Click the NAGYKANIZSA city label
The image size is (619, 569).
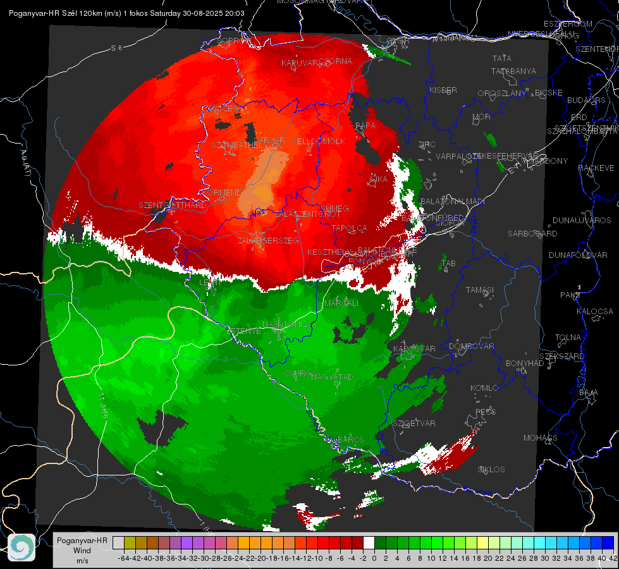[x=290, y=324]
